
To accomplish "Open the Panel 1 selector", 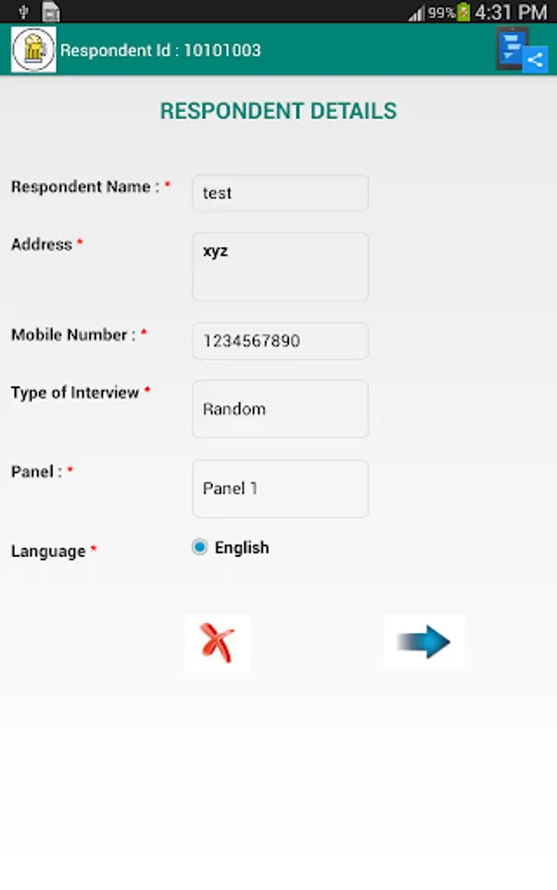I will 281,489.
